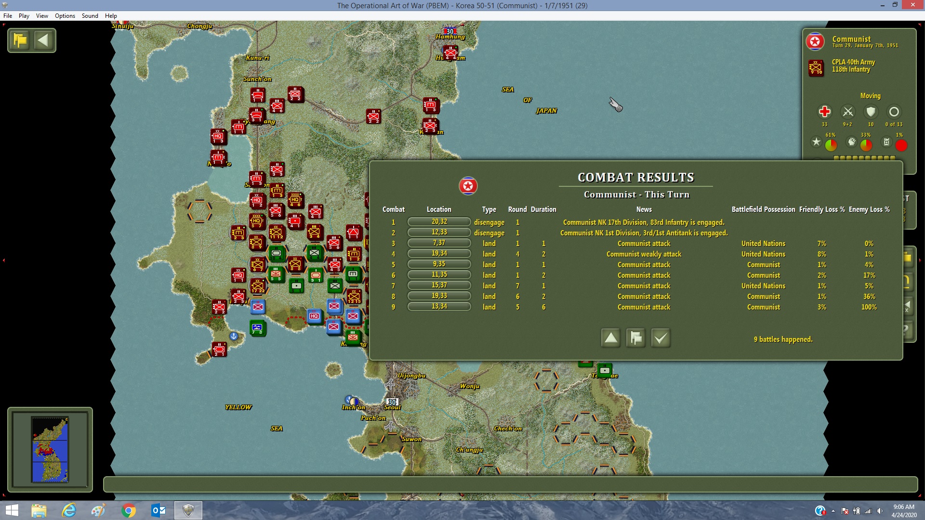Click the circle movement allowance icon

(894, 112)
